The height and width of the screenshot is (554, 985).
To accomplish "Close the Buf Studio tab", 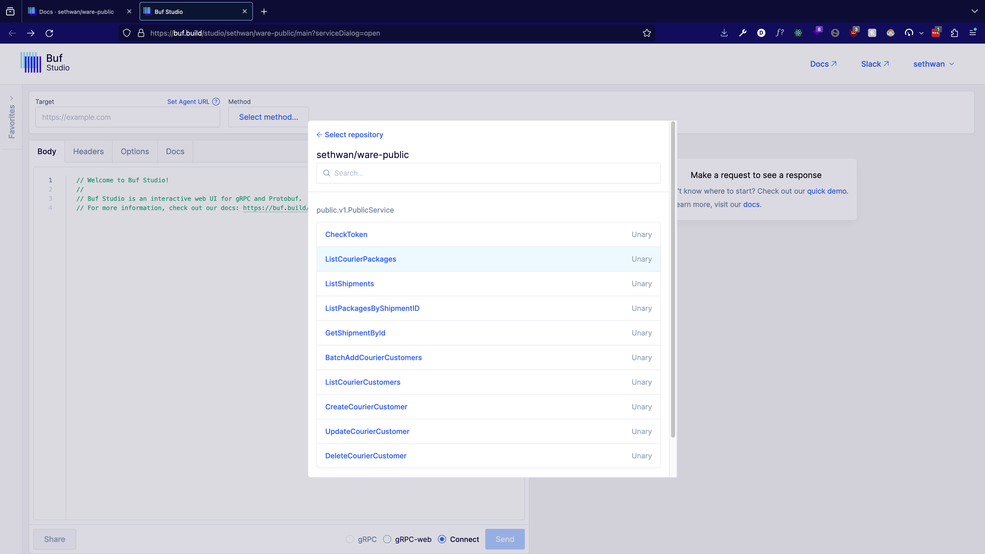I will click(x=245, y=12).
